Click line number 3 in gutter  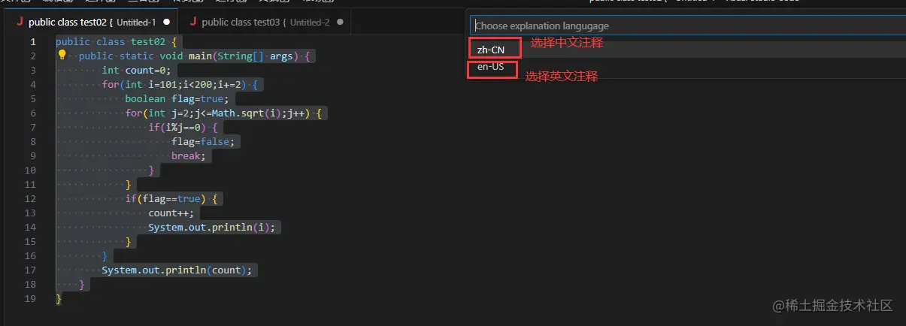coord(33,70)
